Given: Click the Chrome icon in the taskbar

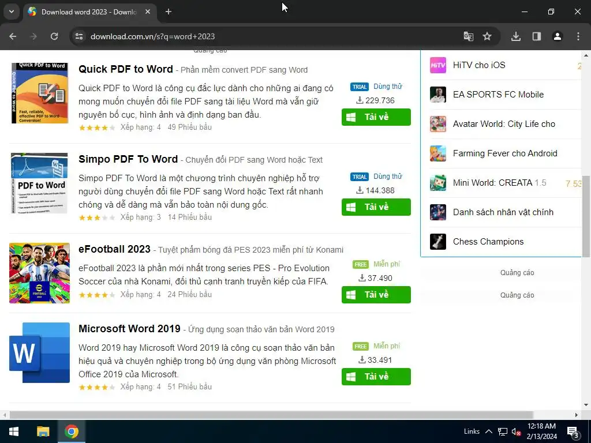Looking at the screenshot, I should click(x=71, y=431).
